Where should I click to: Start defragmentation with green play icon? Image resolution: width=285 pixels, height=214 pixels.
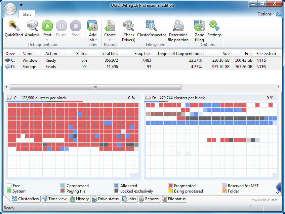[47, 26]
